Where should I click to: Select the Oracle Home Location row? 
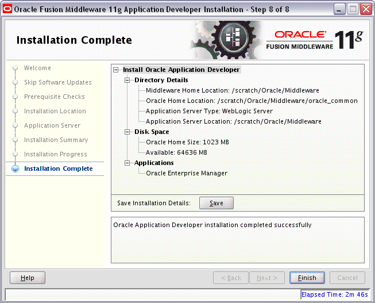pos(252,101)
